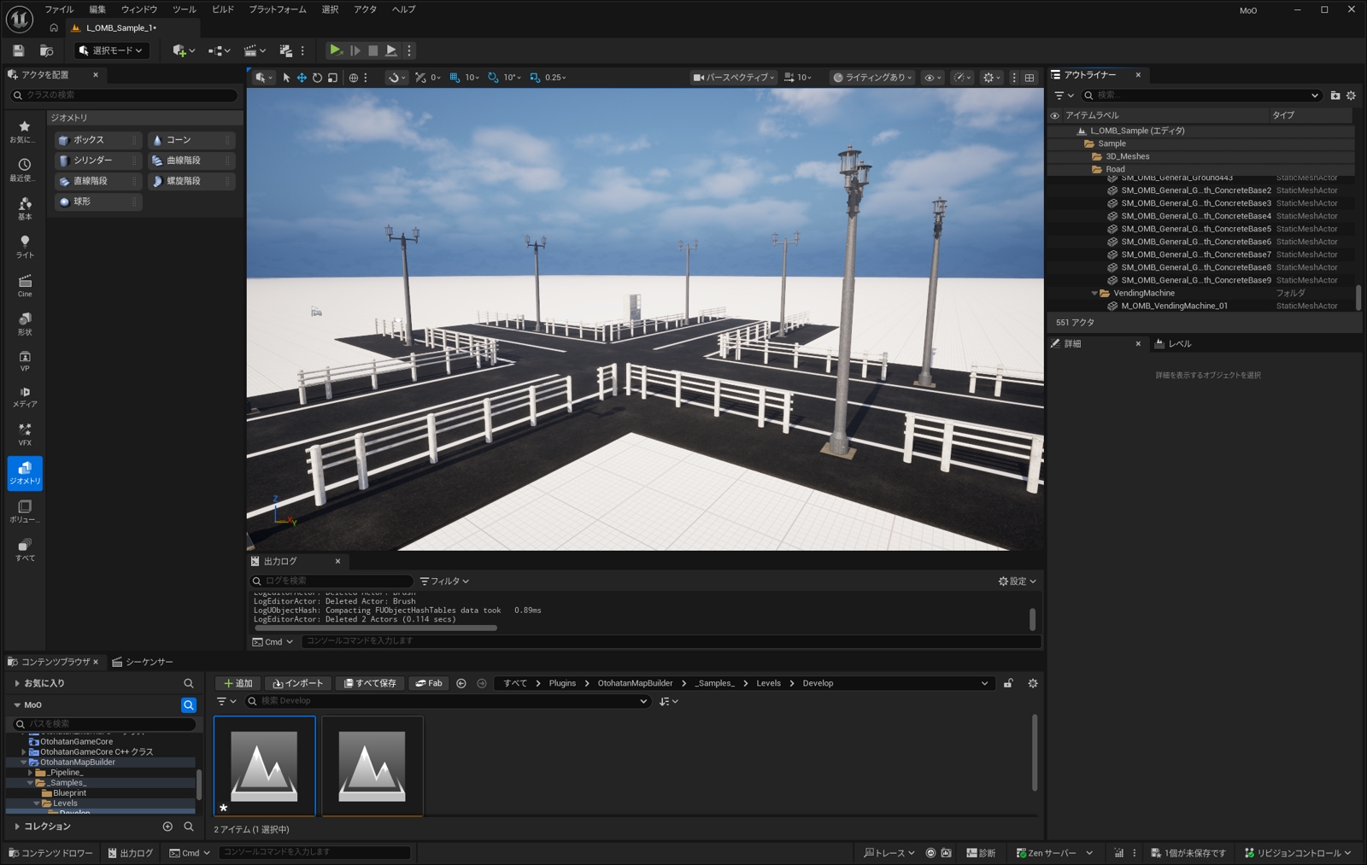
Task: Open the scale snap 0.25 dropdown
Action: pyautogui.click(x=555, y=78)
